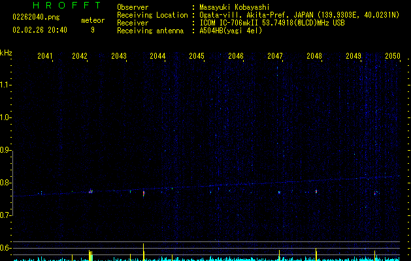Click the meteor echo just after 2042
This screenshot has height=261, width=411.
pos(91,191)
